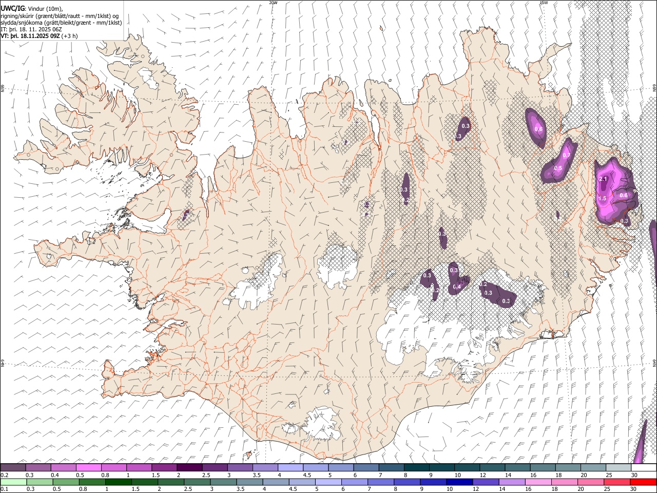This screenshot has width=657, height=493.
Task: Click the bright red swatch ending the rain scale
Action: pyautogui.click(x=643, y=482)
